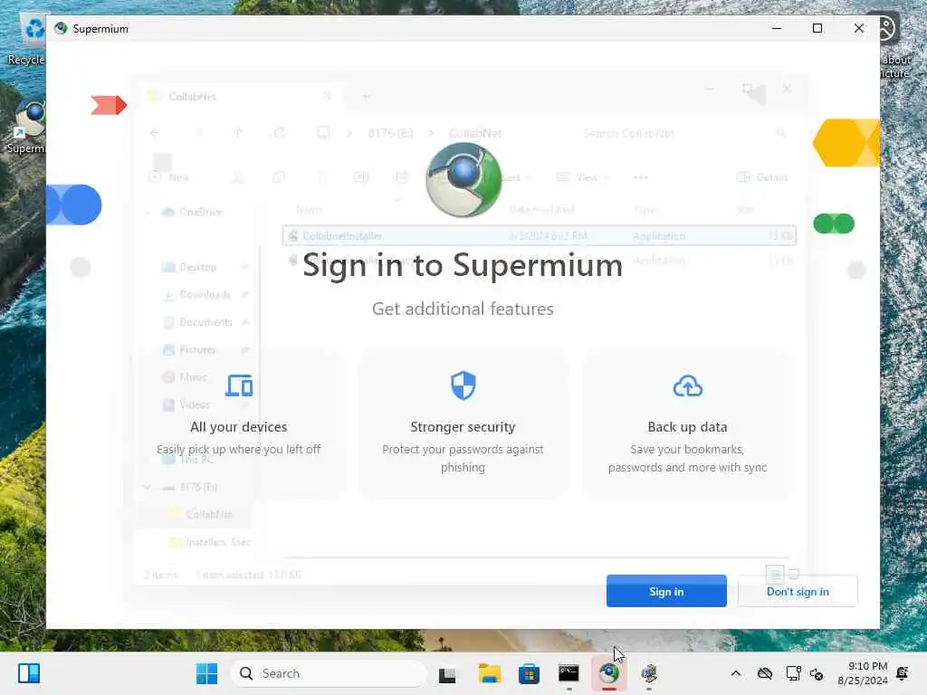Click the Stronger security shield icon
Image resolution: width=927 pixels, height=695 pixels.
pyautogui.click(x=463, y=386)
